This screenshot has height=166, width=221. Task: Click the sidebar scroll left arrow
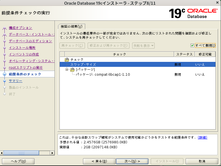coord(2,153)
